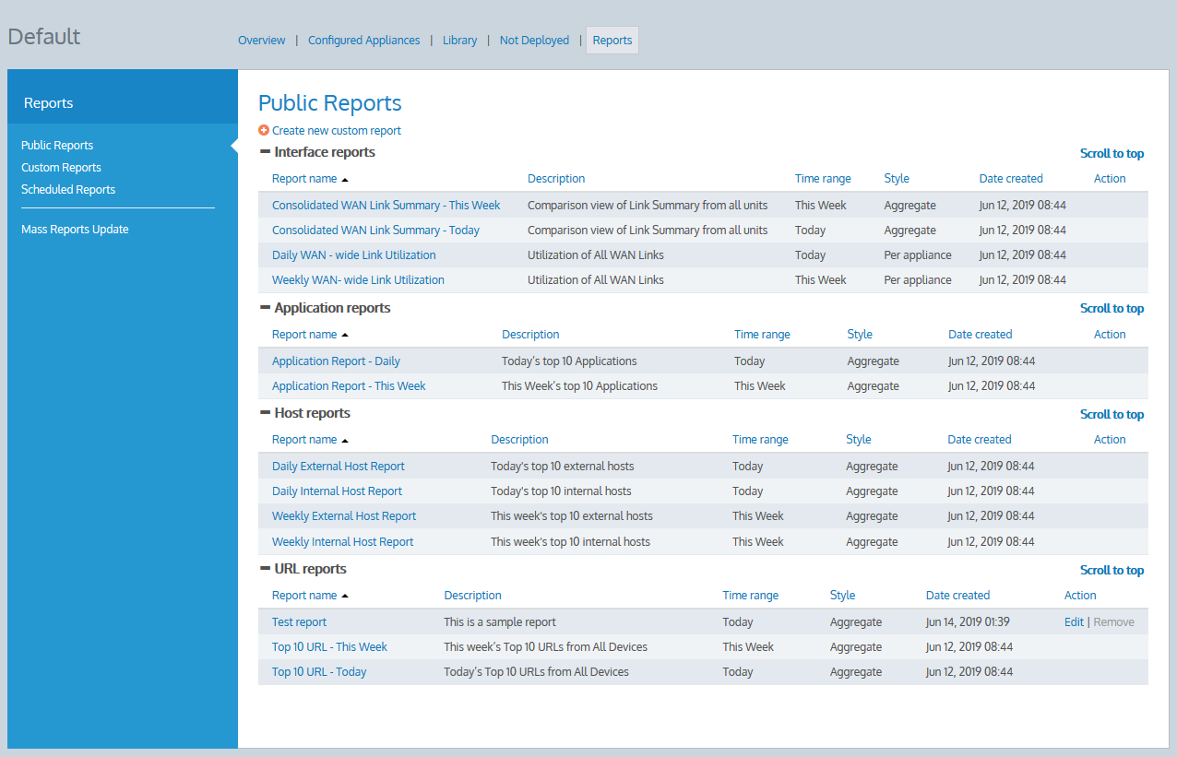Switch to the Configured Appliances tab

[x=363, y=40]
